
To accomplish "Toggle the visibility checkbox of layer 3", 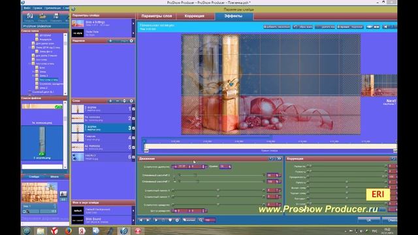I will tap(133, 128).
